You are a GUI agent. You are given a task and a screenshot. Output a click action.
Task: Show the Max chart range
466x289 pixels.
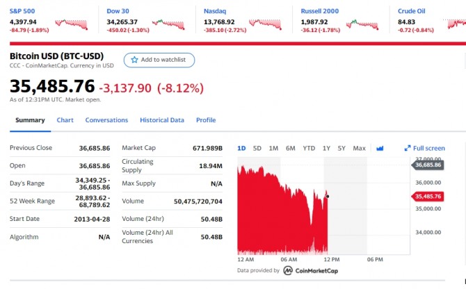coord(359,148)
